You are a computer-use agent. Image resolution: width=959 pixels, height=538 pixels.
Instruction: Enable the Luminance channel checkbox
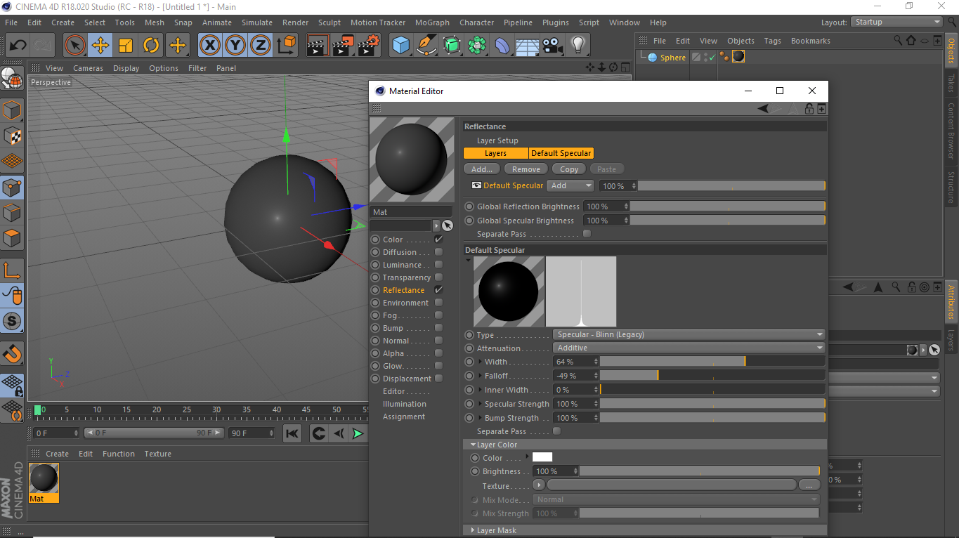point(438,265)
